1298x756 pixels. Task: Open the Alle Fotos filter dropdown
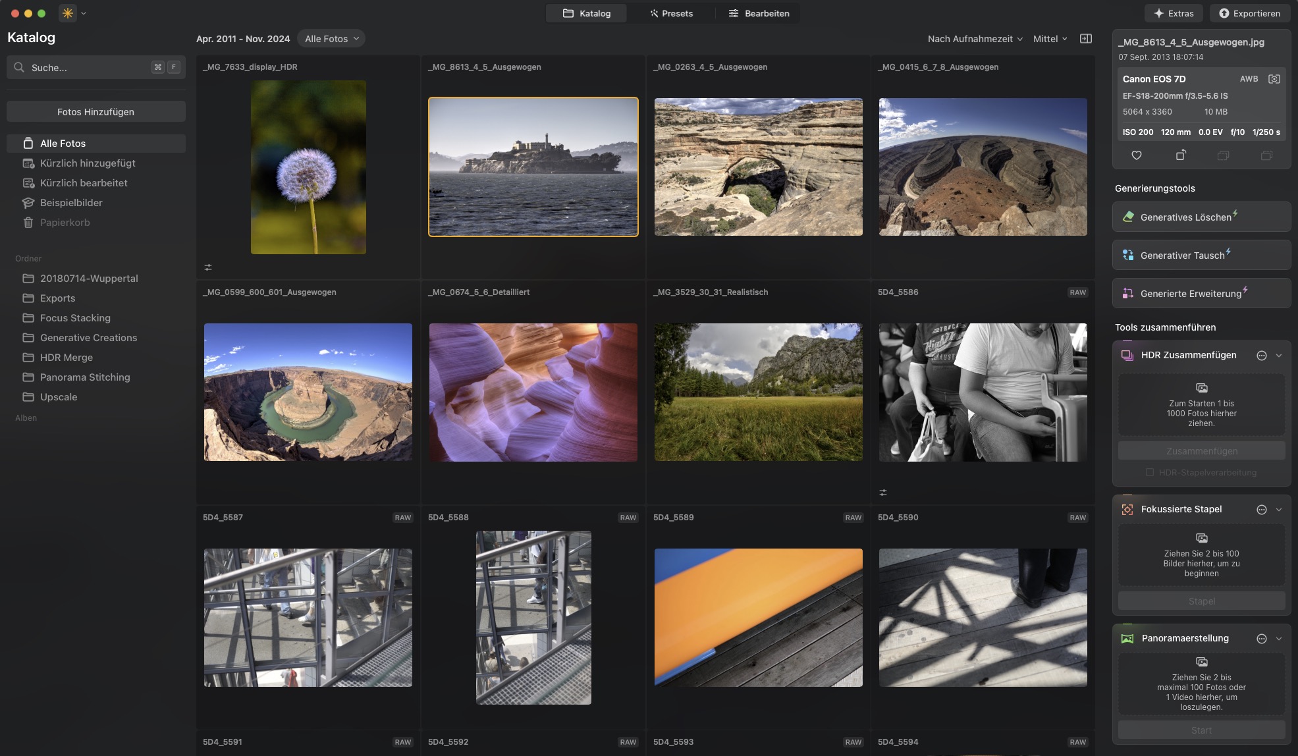coord(331,39)
